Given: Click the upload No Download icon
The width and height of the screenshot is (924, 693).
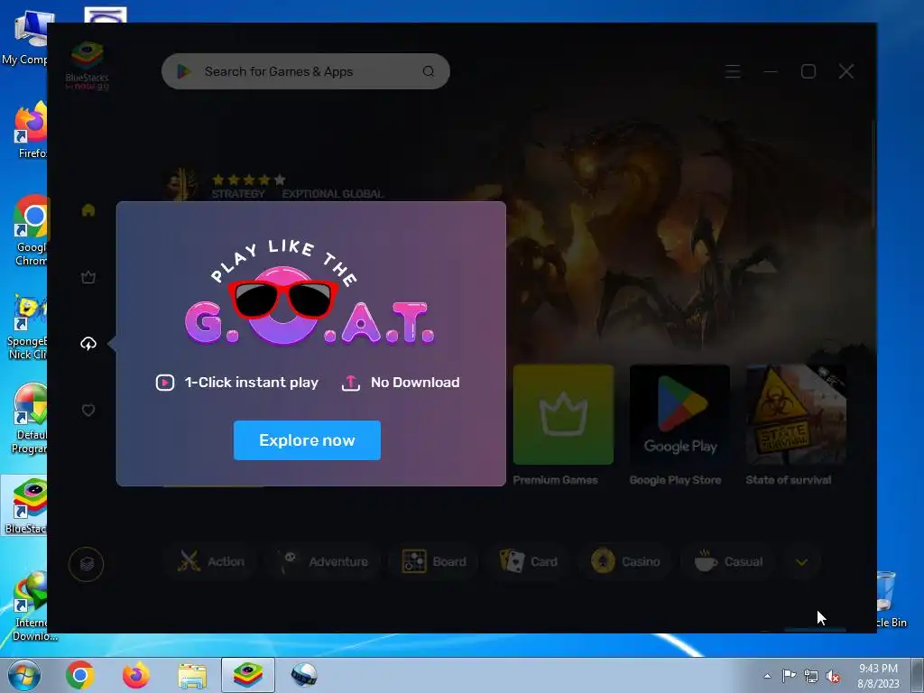Looking at the screenshot, I should point(351,383).
